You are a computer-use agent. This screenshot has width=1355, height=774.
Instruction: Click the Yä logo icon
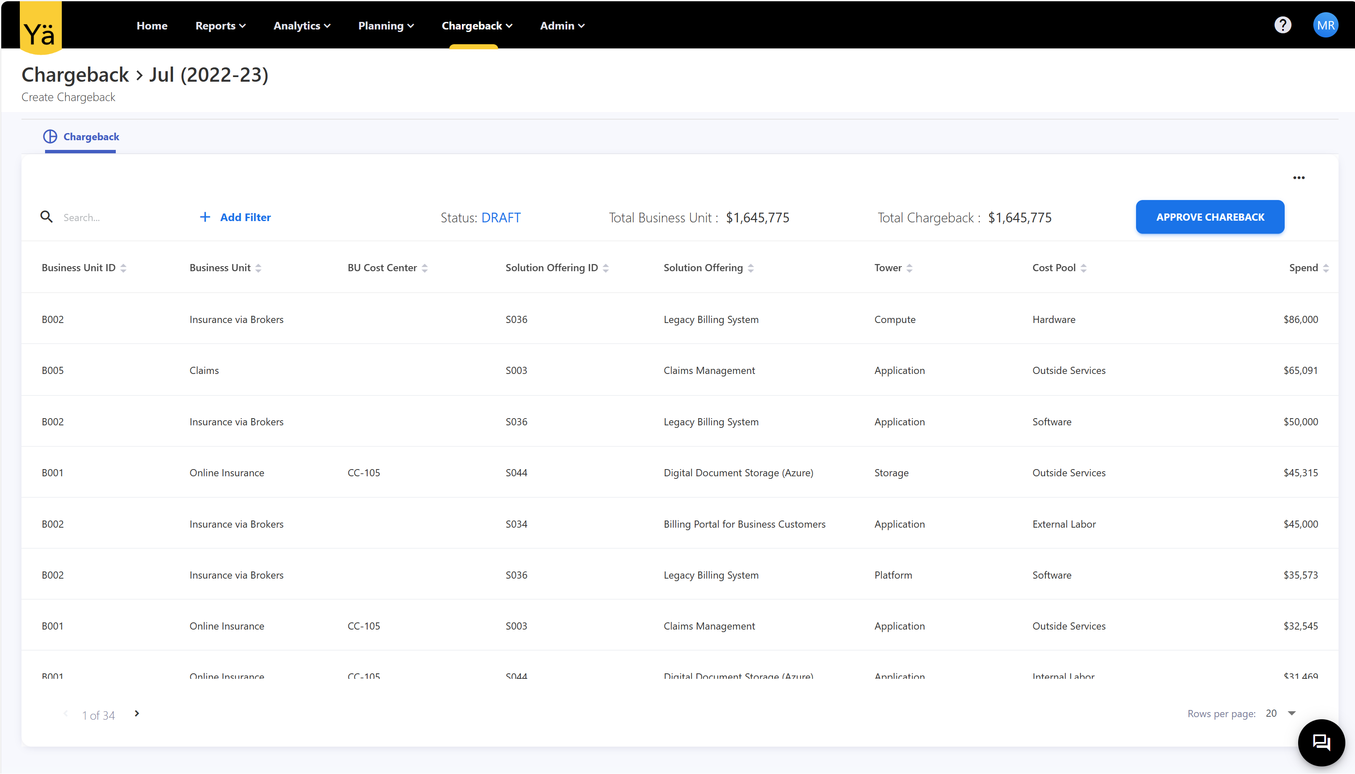40,28
